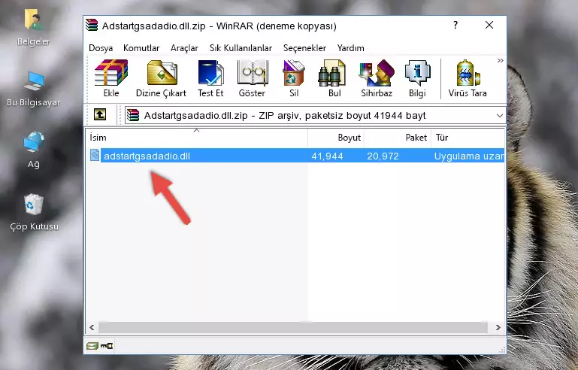Viewport: 578px width, 370px height.
Task: Click the adstartgsadadio.dll file icon
Action: tap(95, 156)
